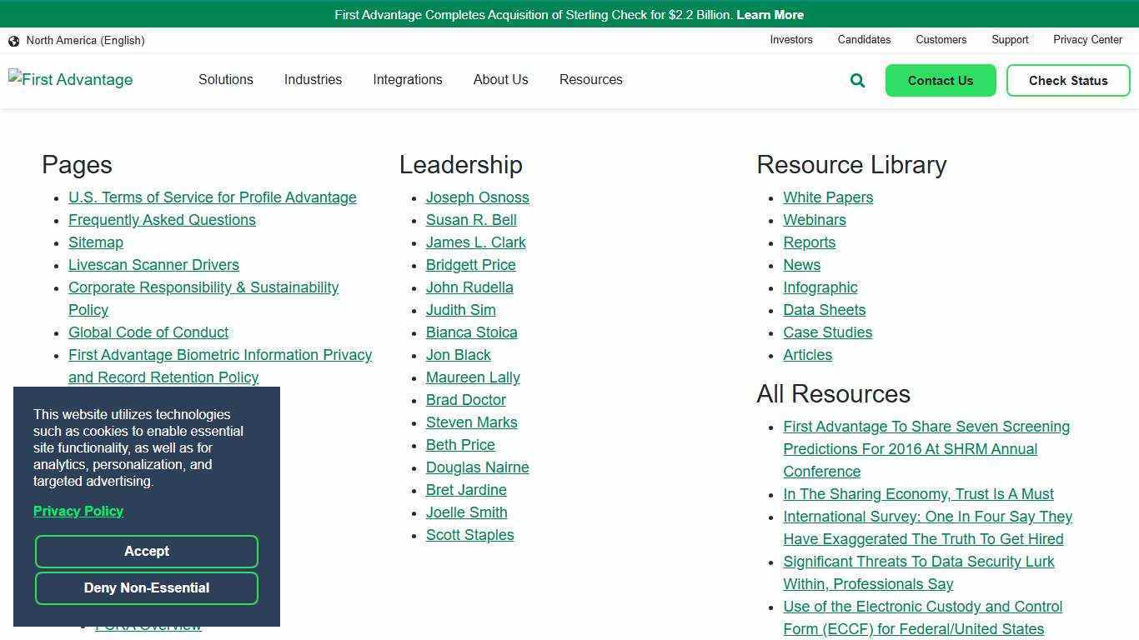Open the Privacy Policy from cookie banner

pyautogui.click(x=78, y=511)
